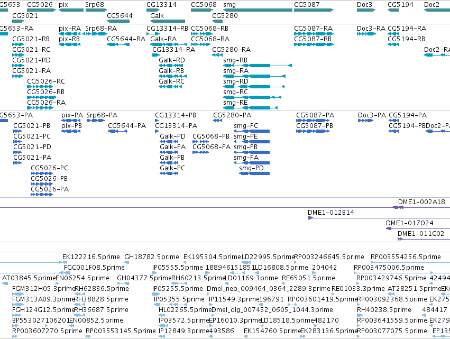
Task: Select the Doc3 gene label
Action: coord(364,5)
